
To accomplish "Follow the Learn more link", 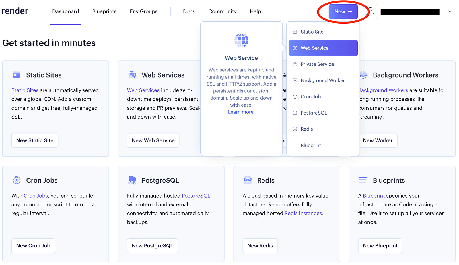I will pyautogui.click(x=241, y=112).
